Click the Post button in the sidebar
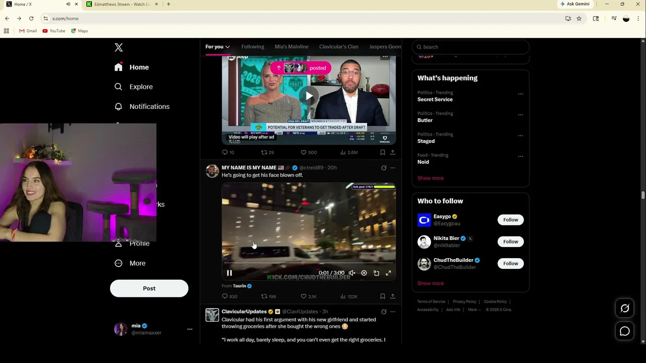646x363 pixels. pos(149,288)
